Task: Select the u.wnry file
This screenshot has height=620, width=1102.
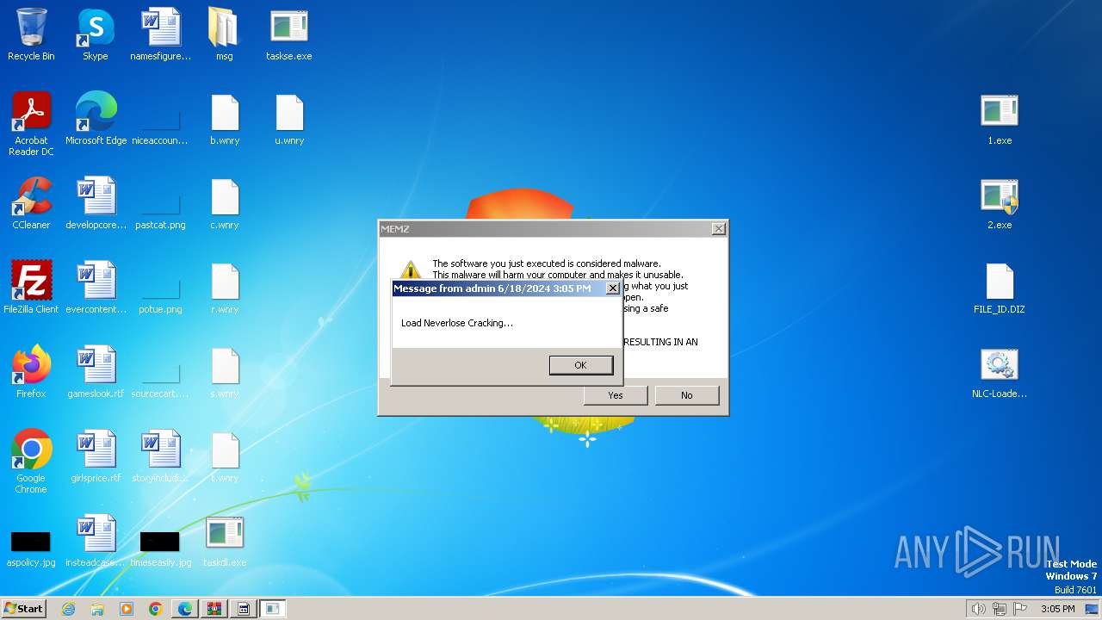Action: click(289, 119)
